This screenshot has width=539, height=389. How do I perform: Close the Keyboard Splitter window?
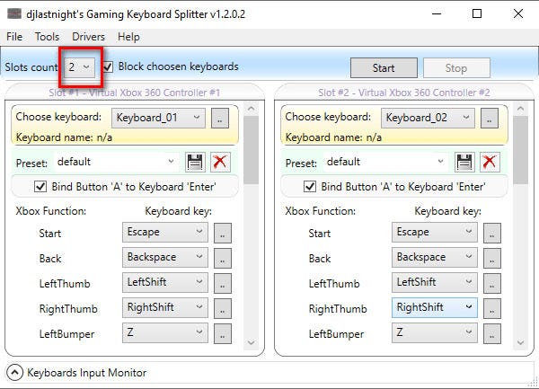518,14
